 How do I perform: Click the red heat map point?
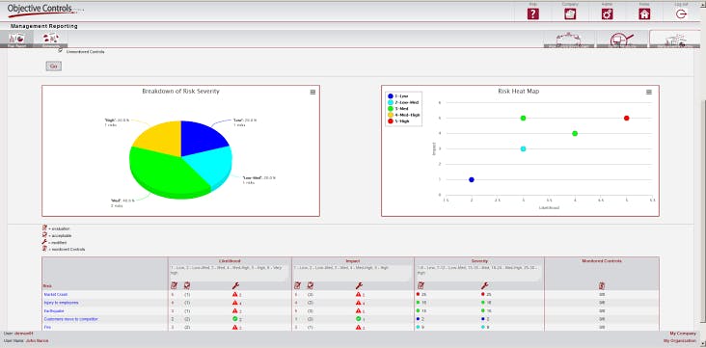pyautogui.click(x=626, y=118)
